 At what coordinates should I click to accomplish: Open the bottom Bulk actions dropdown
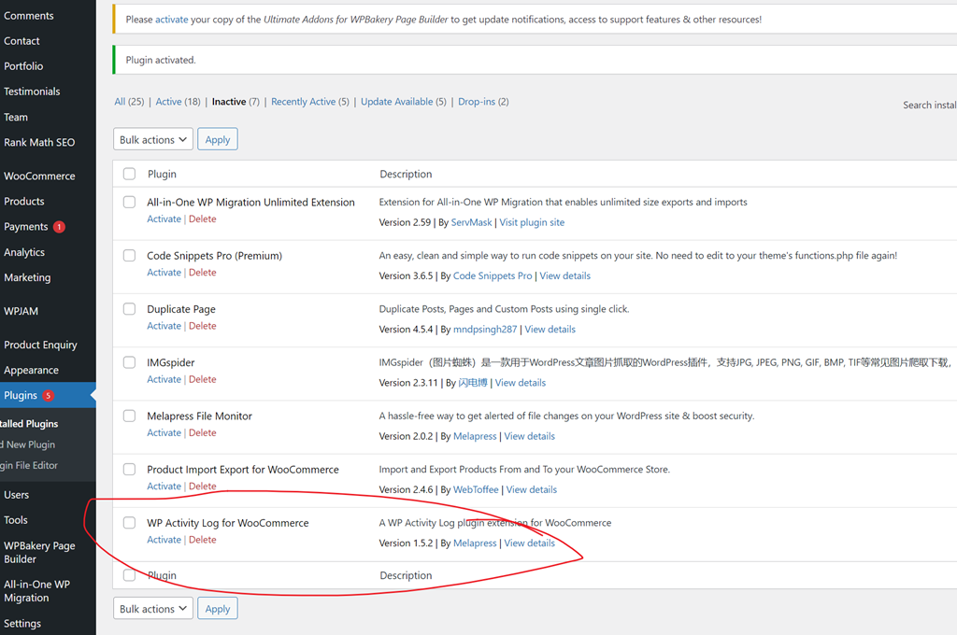click(153, 608)
